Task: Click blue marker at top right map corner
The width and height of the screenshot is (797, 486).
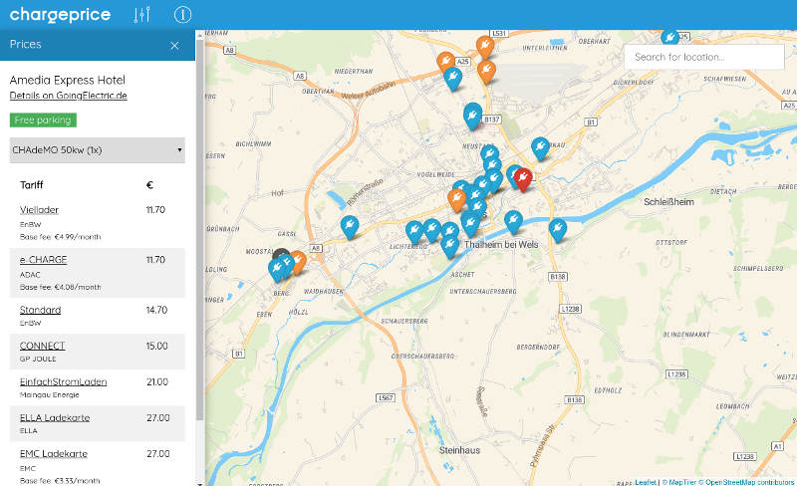Action: 670,36
